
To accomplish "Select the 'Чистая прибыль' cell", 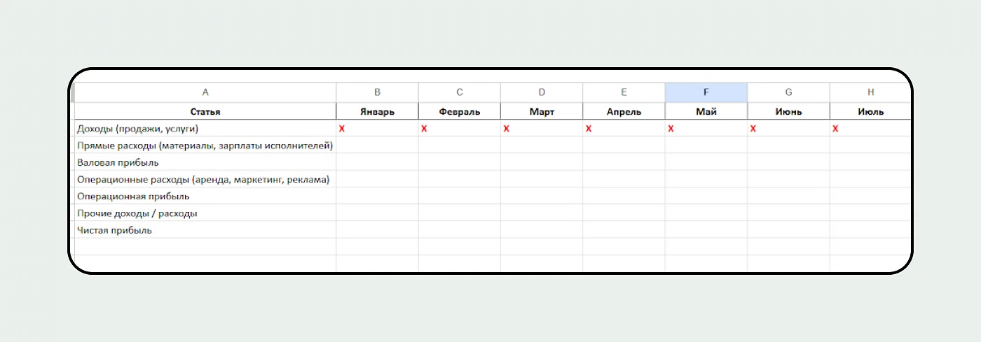I will pos(115,230).
